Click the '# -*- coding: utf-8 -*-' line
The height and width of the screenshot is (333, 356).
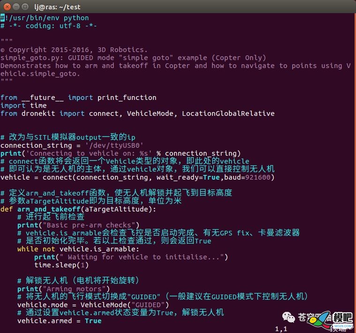tap(49, 26)
